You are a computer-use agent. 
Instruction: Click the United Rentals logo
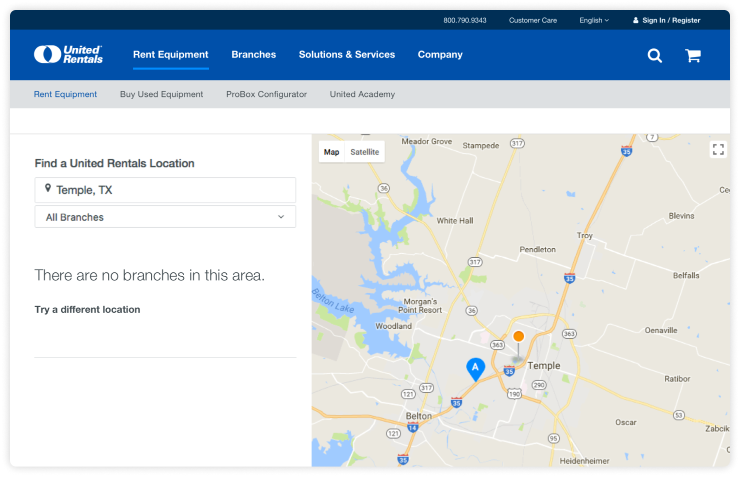pyautogui.click(x=68, y=54)
